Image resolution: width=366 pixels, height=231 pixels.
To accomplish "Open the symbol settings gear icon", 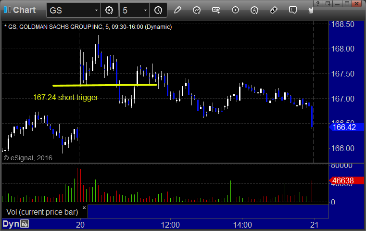I will point(109,10).
